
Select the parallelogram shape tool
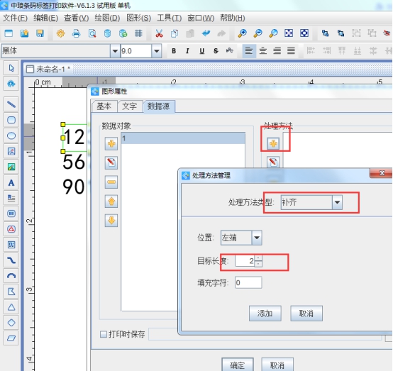11,338
